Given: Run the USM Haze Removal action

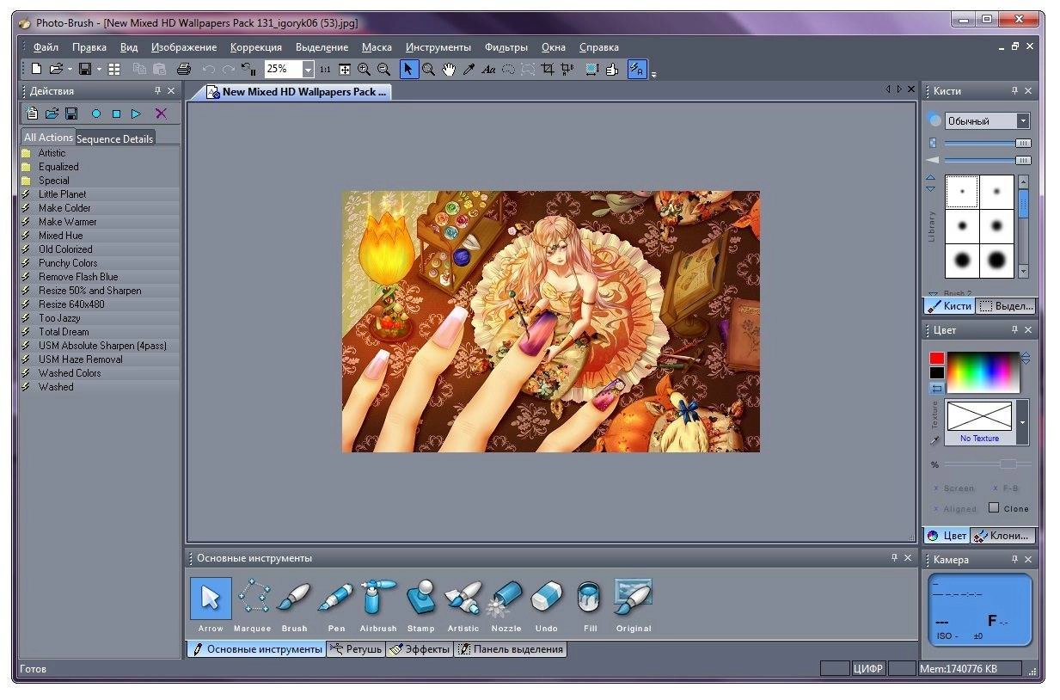Looking at the screenshot, I should coord(101,359).
